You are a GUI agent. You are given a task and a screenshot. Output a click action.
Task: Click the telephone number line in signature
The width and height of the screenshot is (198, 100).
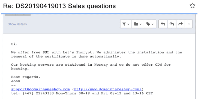pos(82,93)
